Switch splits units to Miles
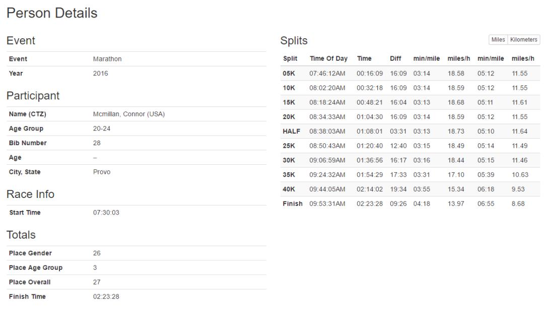Viewport: 544px width, 310px height. (498, 40)
